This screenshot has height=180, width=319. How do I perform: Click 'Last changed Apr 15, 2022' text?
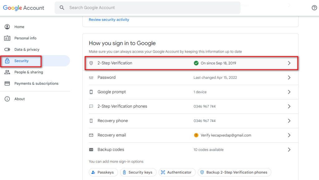coord(215,78)
